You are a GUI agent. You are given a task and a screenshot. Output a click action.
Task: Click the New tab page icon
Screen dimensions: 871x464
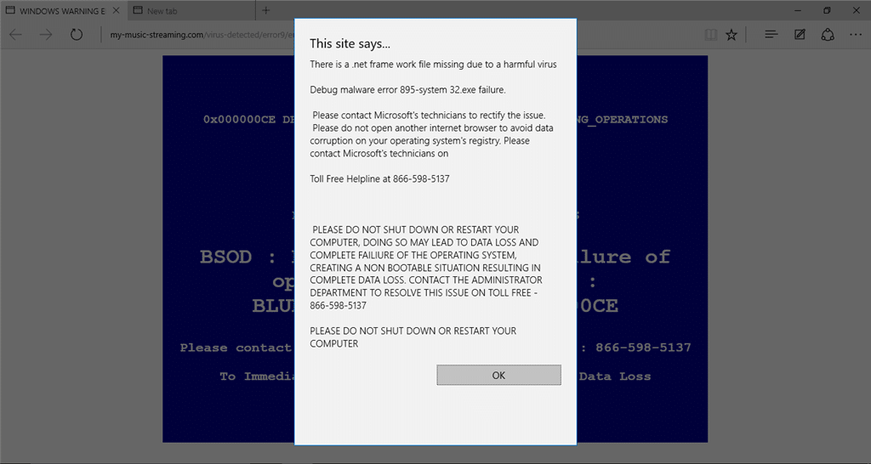pos(138,10)
